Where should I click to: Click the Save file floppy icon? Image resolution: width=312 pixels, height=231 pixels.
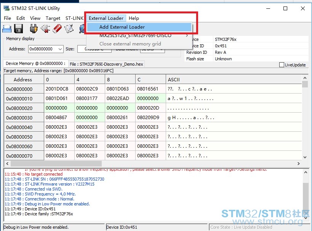pos(19,29)
